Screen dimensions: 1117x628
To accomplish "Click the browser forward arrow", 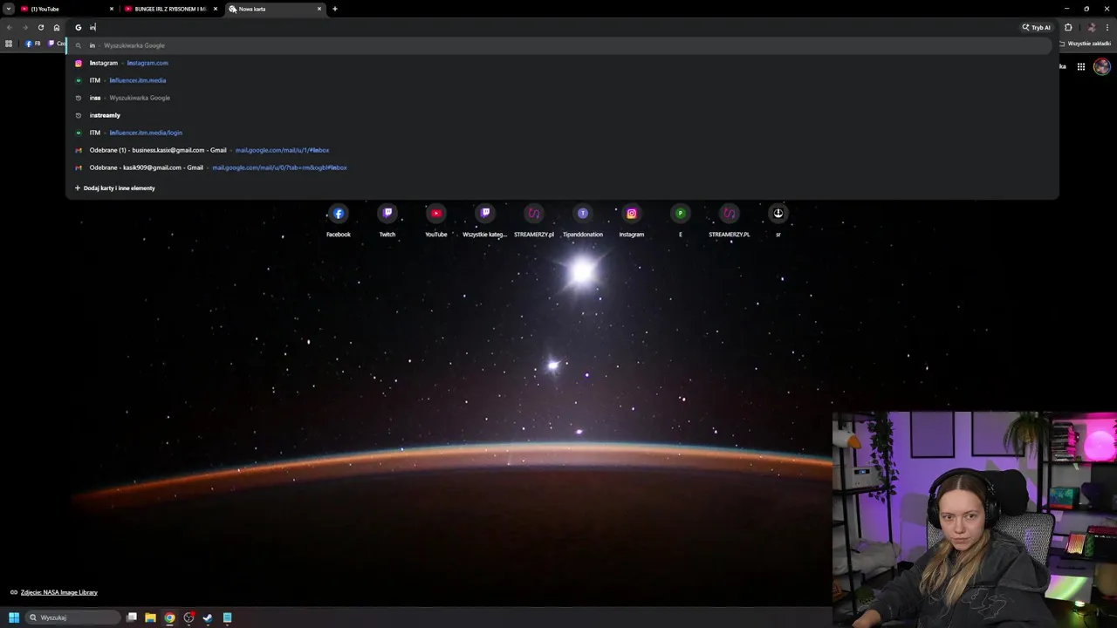I will click(x=24, y=27).
